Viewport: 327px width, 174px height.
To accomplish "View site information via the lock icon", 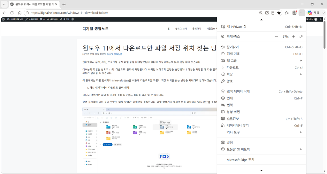I will click(27, 13).
